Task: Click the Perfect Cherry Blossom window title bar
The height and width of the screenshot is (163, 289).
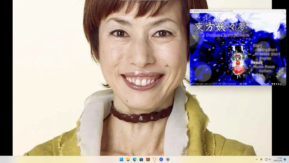Action: (x=231, y=11)
